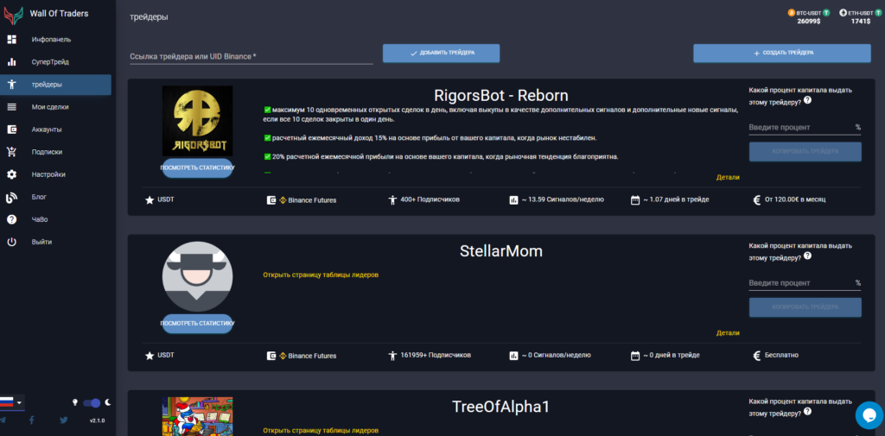The width and height of the screenshot is (885, 436).
Task: Click star USDT icon in StellarMom row
Action: 150,356
